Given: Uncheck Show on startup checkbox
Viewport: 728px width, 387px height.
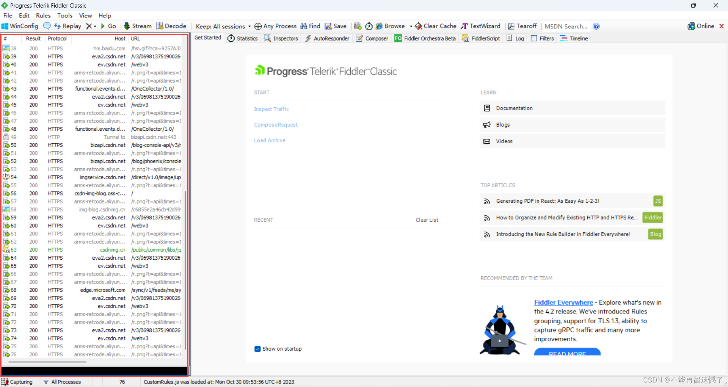Looking at the screenshot, I should click(257, 349).
